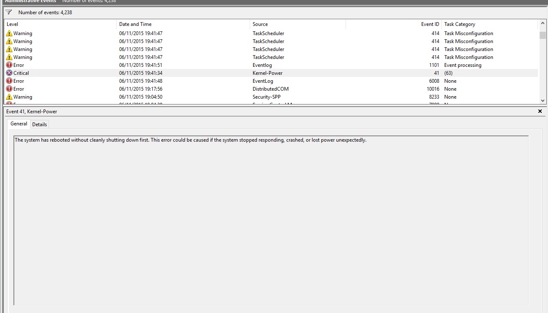
Task: Select the General tab
Action: pyautogui.click(x=19, y=124)
